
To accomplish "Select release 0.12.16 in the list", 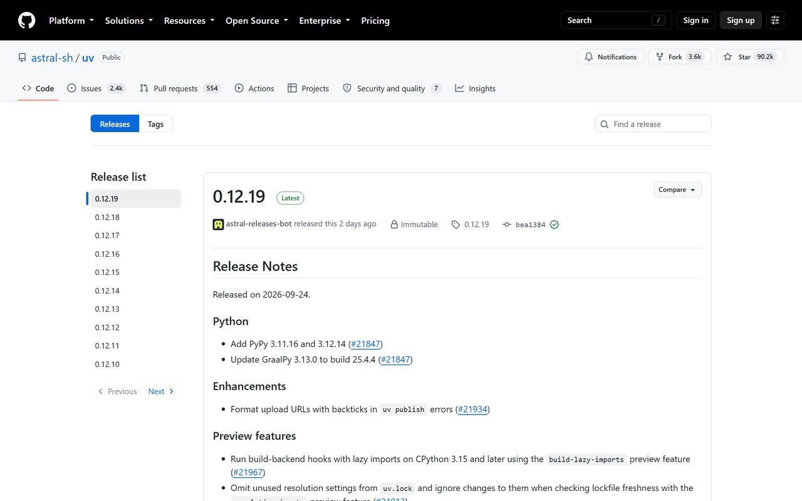I will point(136,254).
